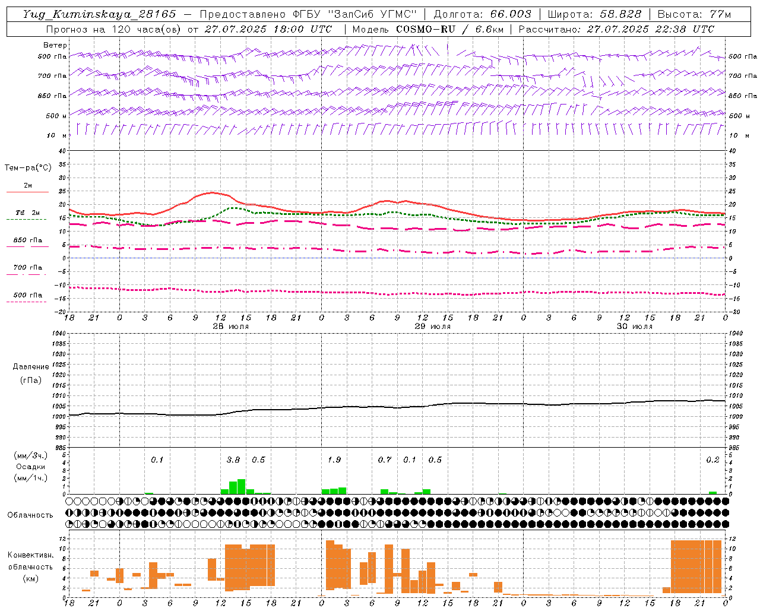Viewport: 760px width, 608px height.
Task: Click the (мм/1ч.) units label
Action: [30, 477]
